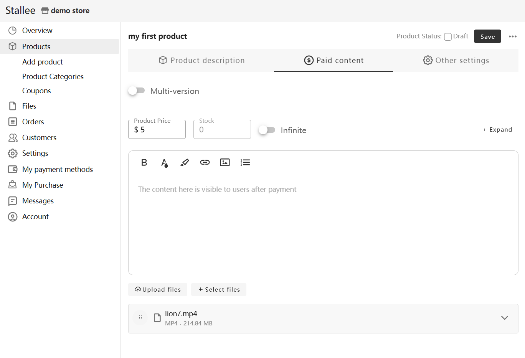Image resolution: width=525 pixels, height=358 pixels.
Task: Insert a hyperlink using the link icon
Action: pyautogui.click(x=205, y=162)
